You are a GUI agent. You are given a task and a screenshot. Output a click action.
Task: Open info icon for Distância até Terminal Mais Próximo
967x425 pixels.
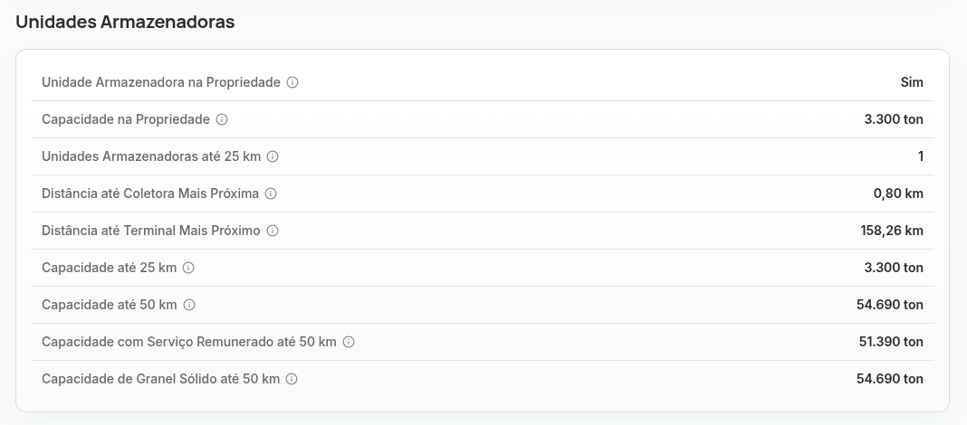coord(273,231)
